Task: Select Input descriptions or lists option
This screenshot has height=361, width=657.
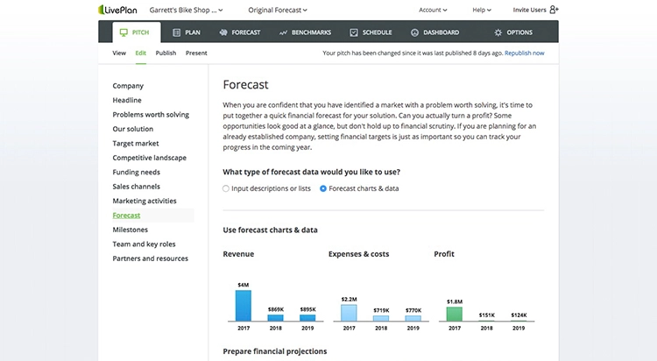Action: (226, 188)
